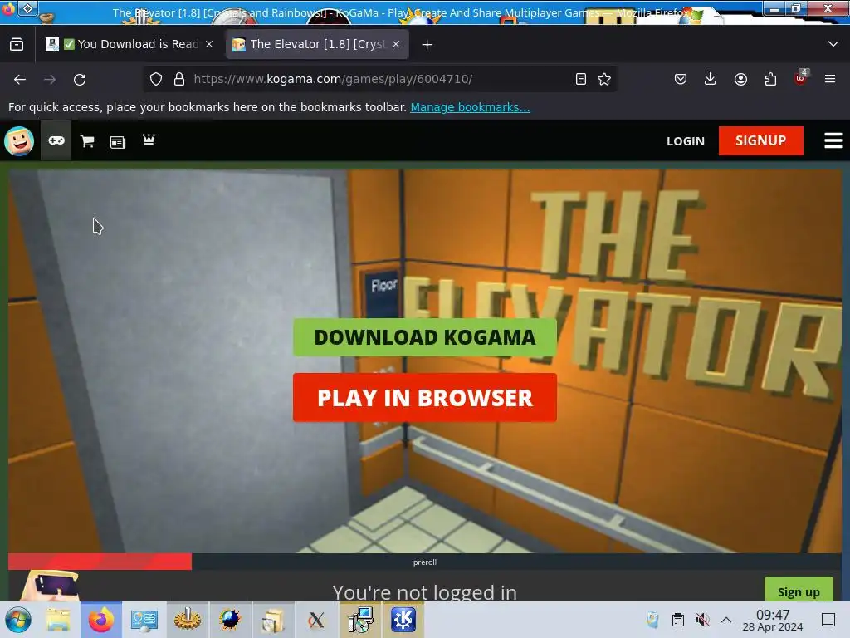
Task: Click LOGIN on KoGaMa header
Action: pos(685,141)
